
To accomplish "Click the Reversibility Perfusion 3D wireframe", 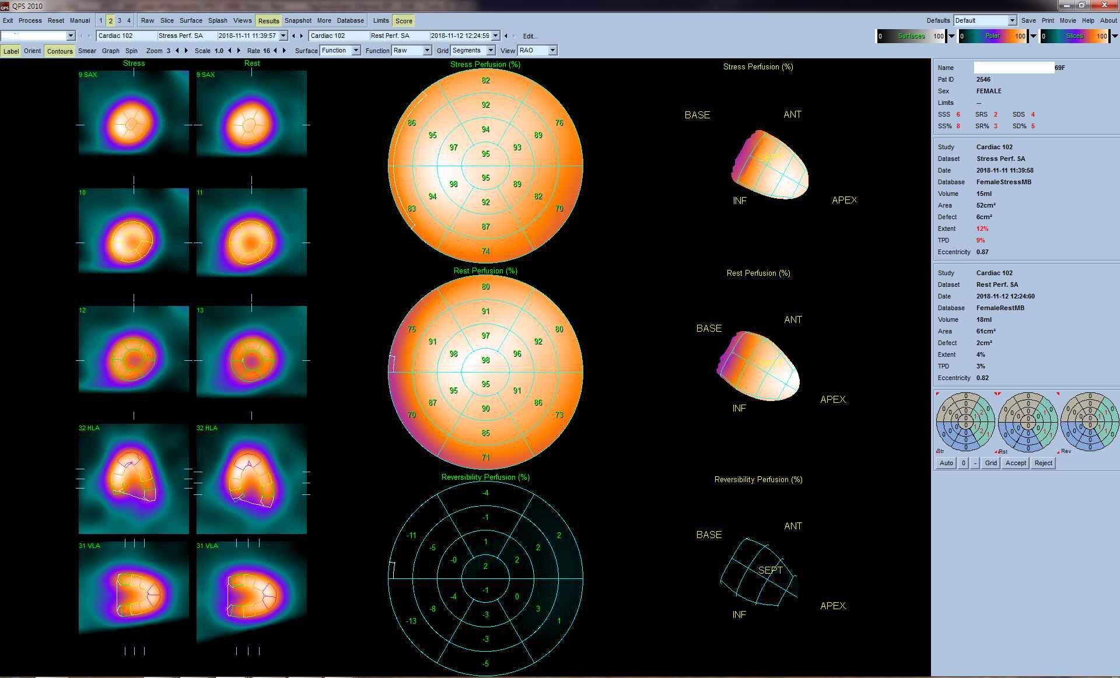I will click(758, 572).
